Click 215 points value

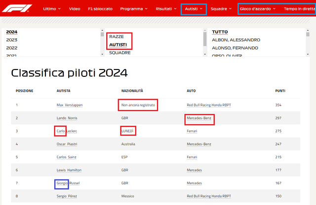pyautogui.click(x=278, y=157)
